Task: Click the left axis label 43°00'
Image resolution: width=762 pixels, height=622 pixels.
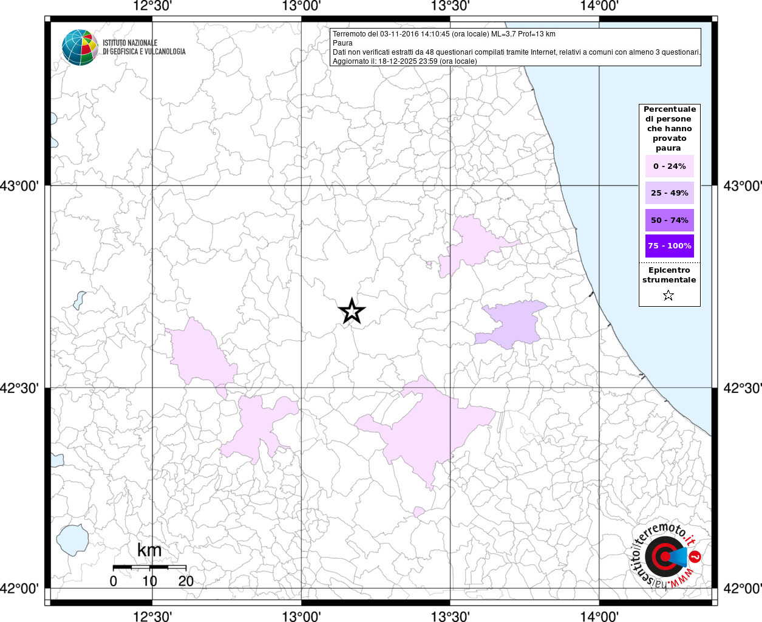Action: tap(19, 186)
